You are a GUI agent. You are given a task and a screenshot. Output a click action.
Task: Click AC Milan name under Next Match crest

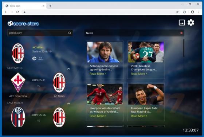point(59,96)
